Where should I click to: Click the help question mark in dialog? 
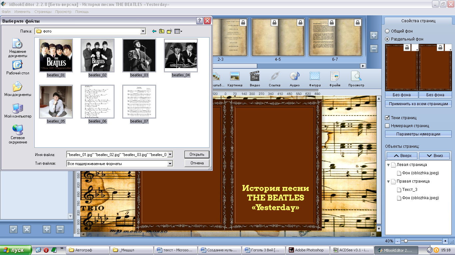(200, 21)
